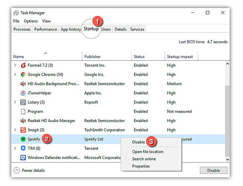Image resolution: width=243 pixels, height=186 pixels.
Task: Click the iTunesHelper icon
Action: [23, 93]
